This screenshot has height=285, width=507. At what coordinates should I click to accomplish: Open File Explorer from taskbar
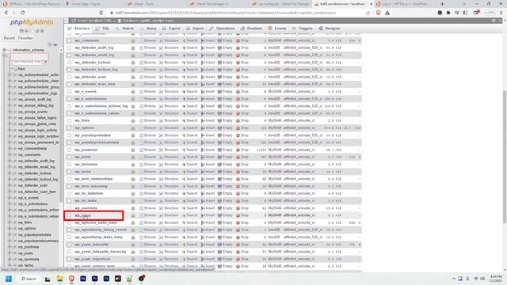pyautogui.click(x=60, y=279)
